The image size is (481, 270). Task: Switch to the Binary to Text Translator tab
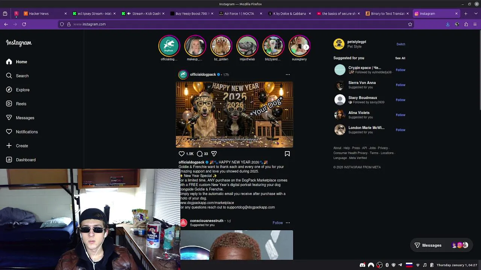pyautogui.click(x=387, y=13)
